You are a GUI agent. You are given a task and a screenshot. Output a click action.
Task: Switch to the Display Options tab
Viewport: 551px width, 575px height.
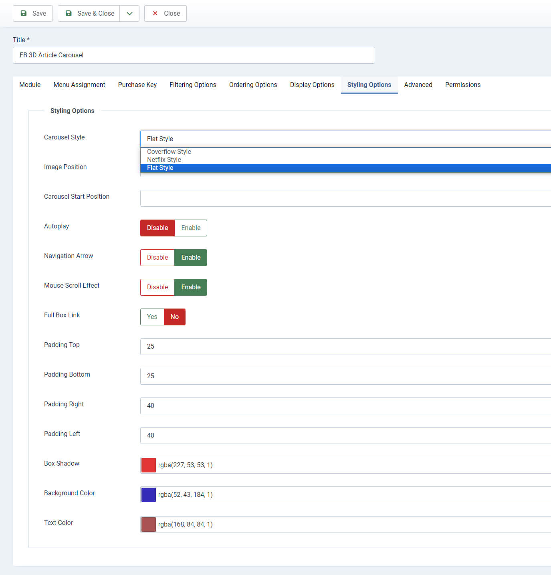(312, 85)
